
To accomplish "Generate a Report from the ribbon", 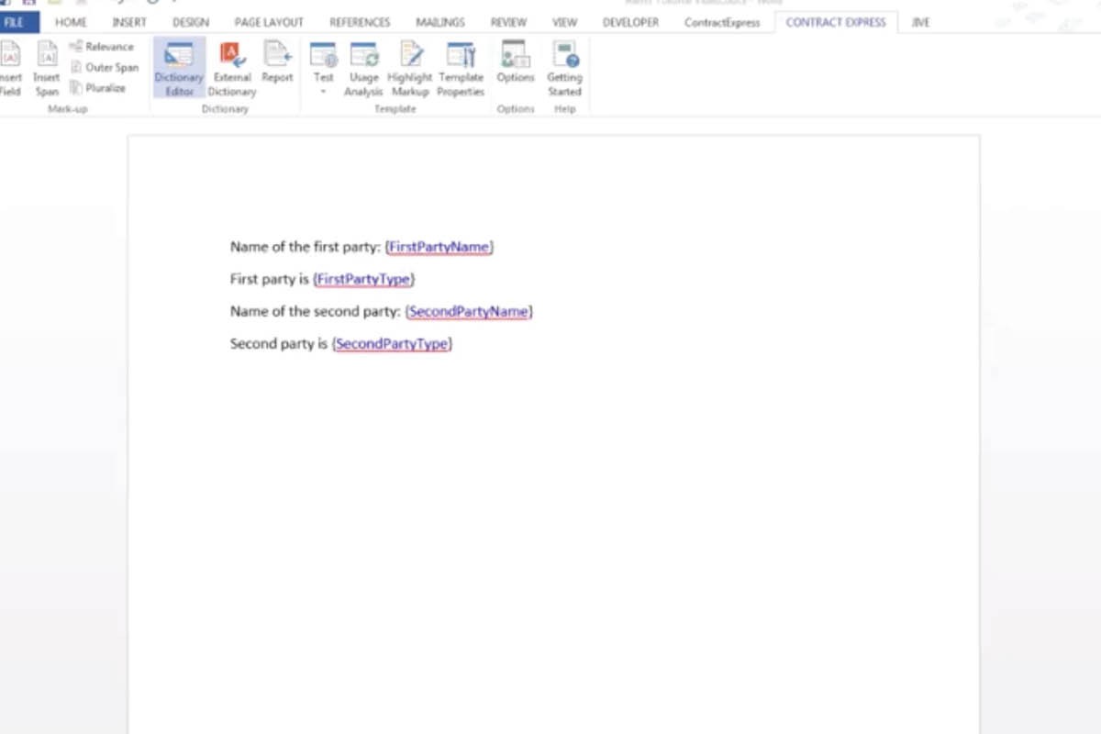I will [x=277, y=64].
